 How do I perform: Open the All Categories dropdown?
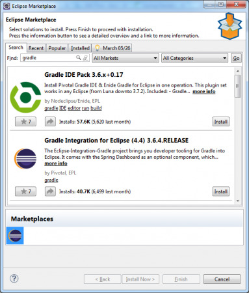click(194, 58)
